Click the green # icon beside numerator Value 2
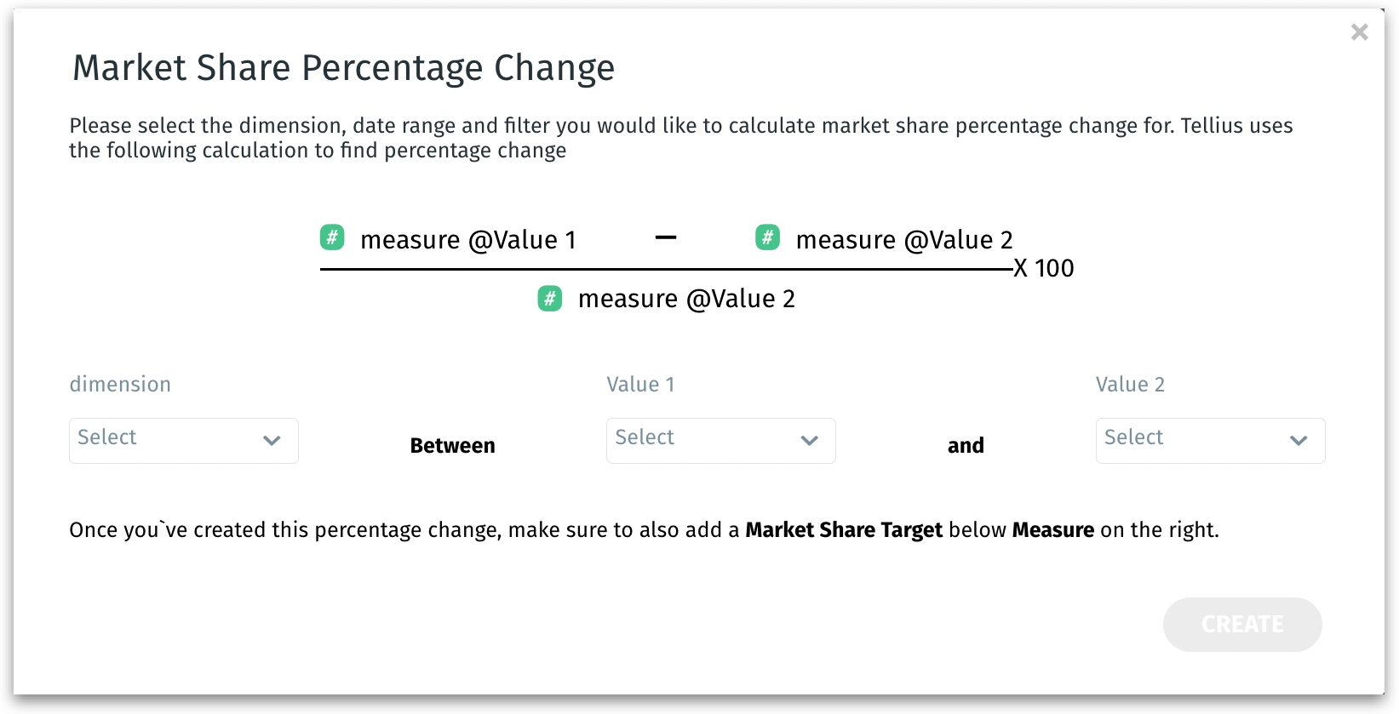 (767, 237)
